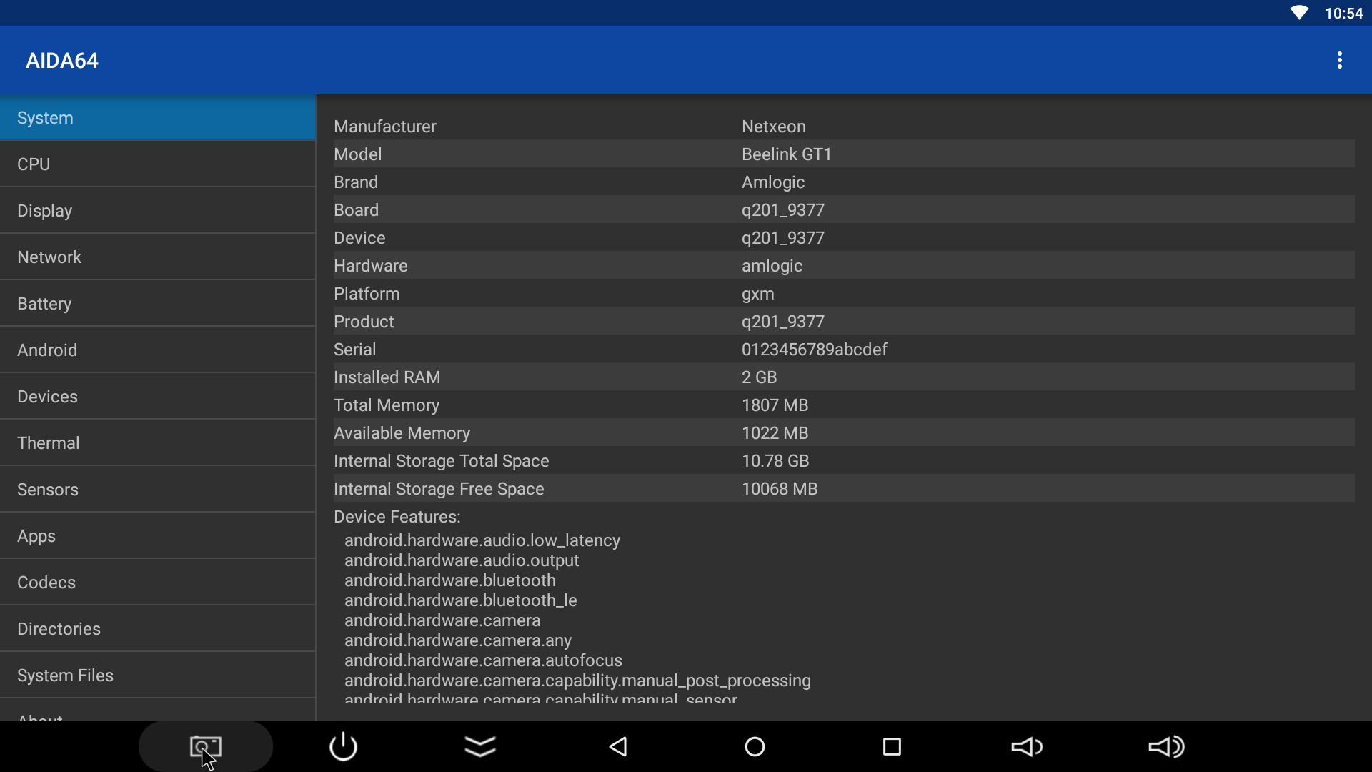Select the Installed RAM value 2 GB

point(759,377)
